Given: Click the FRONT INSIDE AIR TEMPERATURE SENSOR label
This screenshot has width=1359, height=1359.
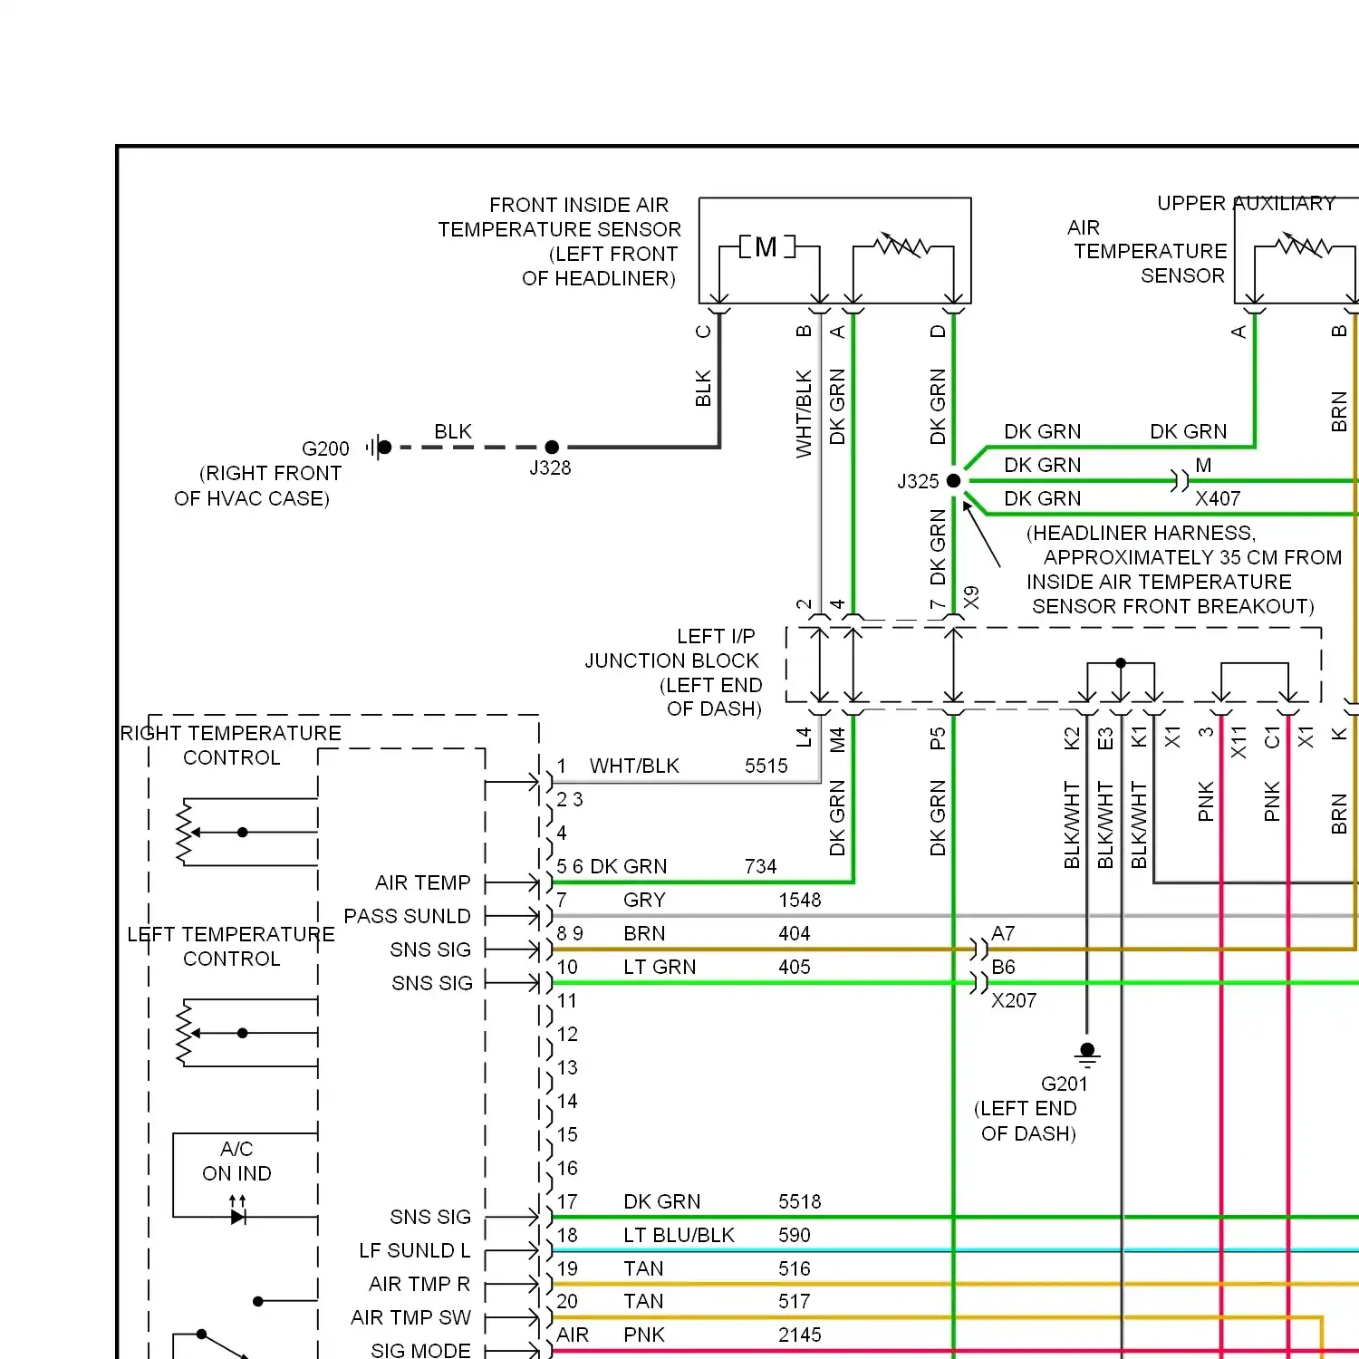Looking at the screenshot, I should [x=559, y=242].
